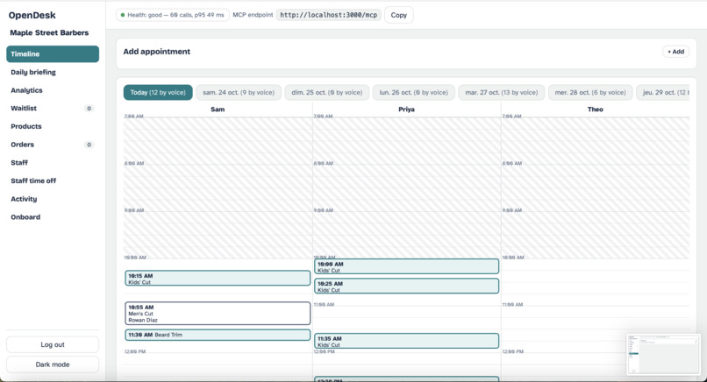
Task: Open Sam's 10:15 AM Kids' Cut appointment
Action: pos(218,278)
